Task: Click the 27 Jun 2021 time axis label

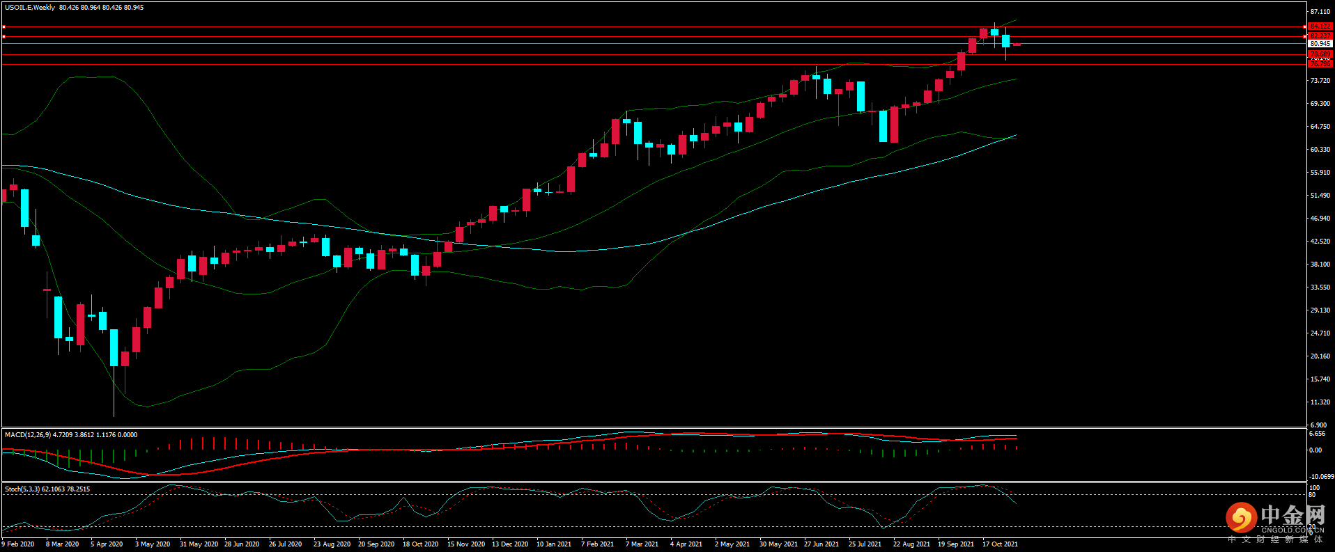Action: pyautogui.click(x=821, y=544)
